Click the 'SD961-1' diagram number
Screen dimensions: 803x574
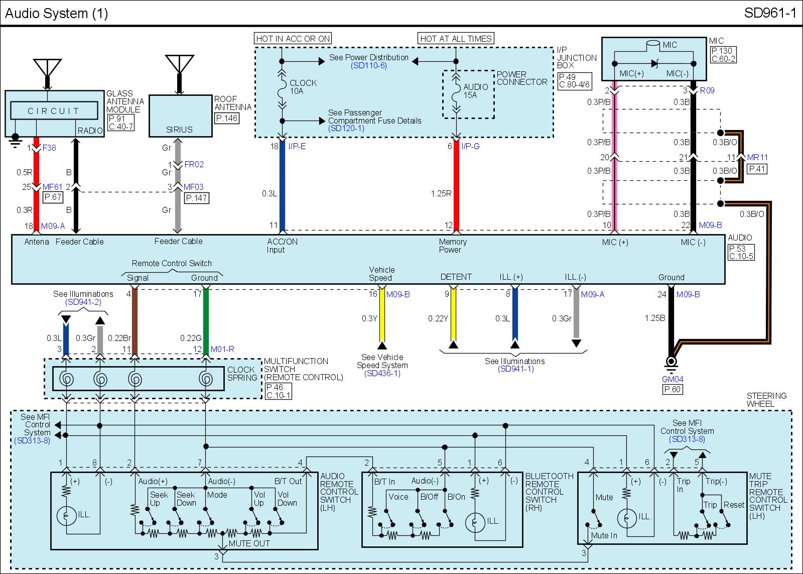click(x=770, y=14)
